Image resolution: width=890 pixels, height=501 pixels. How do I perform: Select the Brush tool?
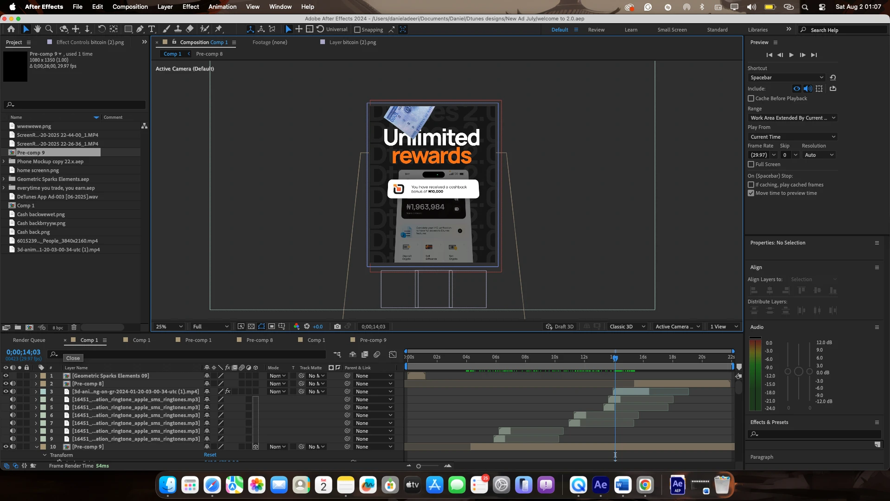pos(166,29)
